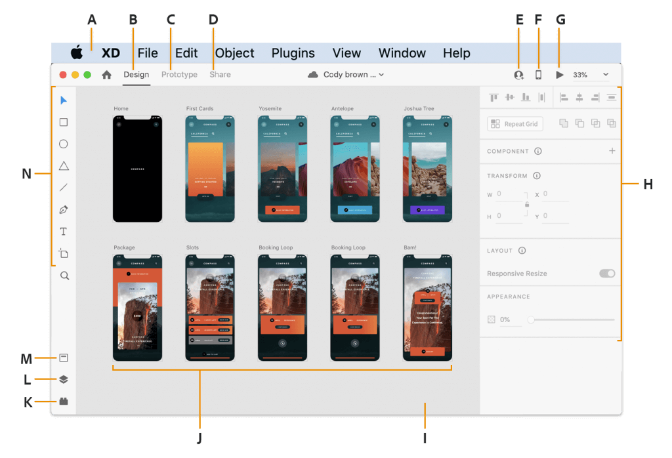The image size is (672, 458).
Task: Select the Polygon triangle tool
Action: (x=64, y=166)
